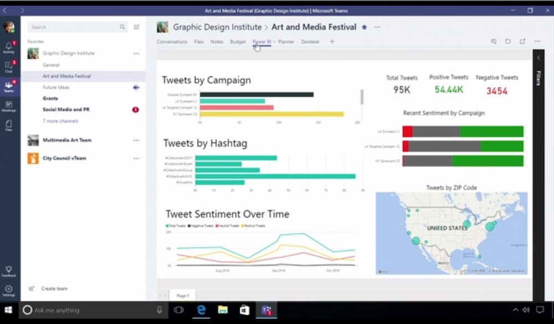
Task: Start a new chat with compose icon
Action: 136,27
